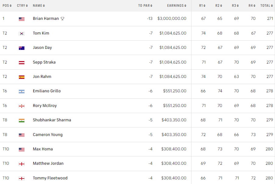This screenshot has width=275, height=184.
Task: Open Rory McIlroy's player link
Action: click(45, 106)
